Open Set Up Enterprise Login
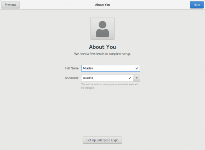Image resolution: width=205 pixels, height=150 pixels. click(102, 140)
